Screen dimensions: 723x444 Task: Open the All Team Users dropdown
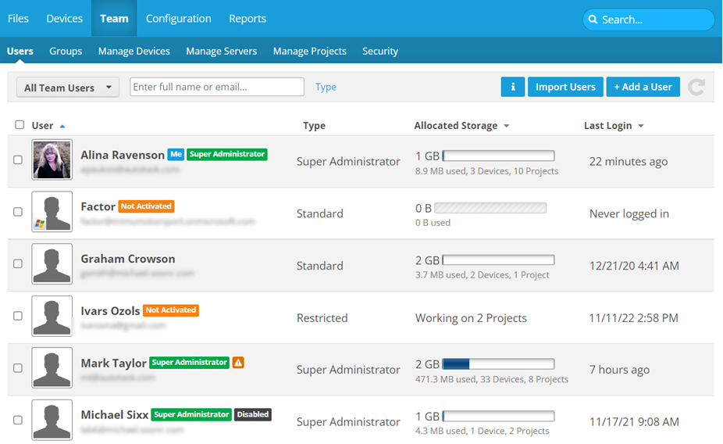click(x=67, y=88)
